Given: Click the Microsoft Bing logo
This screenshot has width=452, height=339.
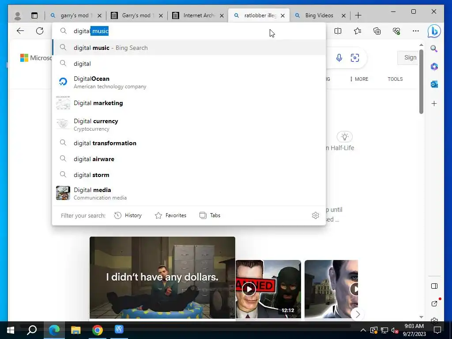Looking at the screenshot, I should point(36,58).
